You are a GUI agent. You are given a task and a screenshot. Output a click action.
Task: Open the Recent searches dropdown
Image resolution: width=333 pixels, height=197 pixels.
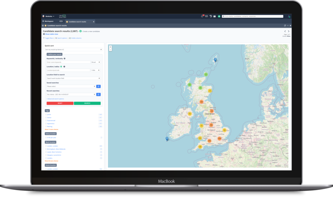tap(71, 94)
